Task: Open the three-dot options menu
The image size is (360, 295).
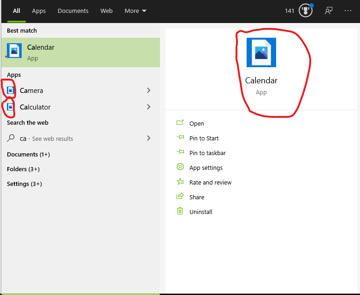Action: (x=348, y=11)
